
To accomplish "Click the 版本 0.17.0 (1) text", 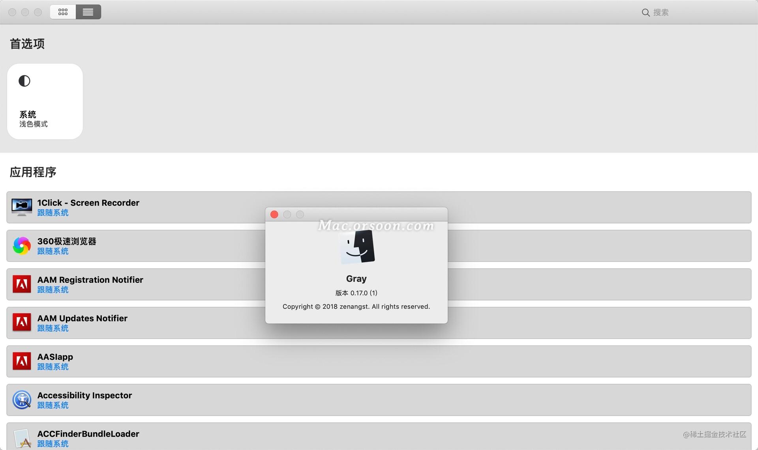I will tap(356, 293).
